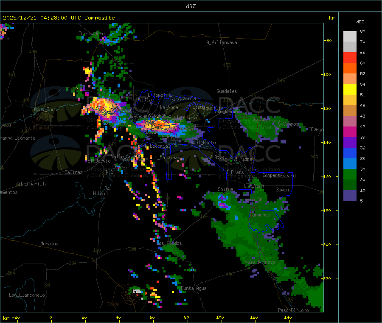Click the dBZ heading above the color legend

(360, 22)
